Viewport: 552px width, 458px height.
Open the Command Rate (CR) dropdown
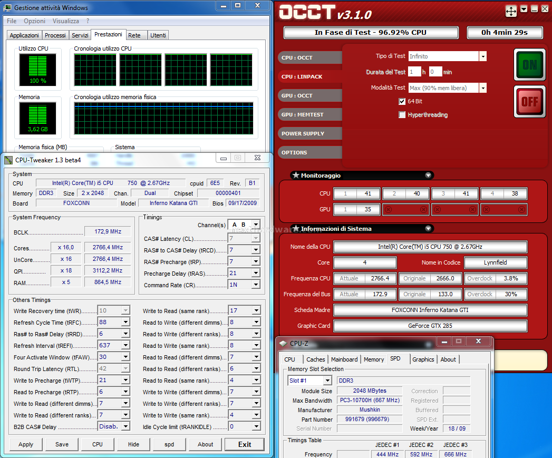256,285
